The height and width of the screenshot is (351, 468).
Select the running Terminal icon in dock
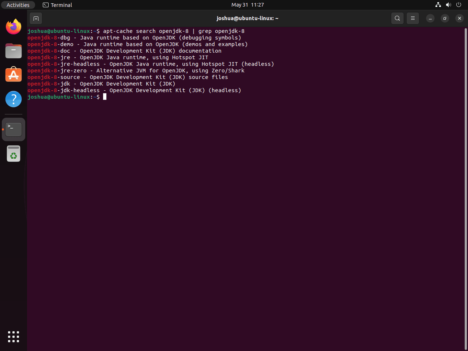coord(13,129)
